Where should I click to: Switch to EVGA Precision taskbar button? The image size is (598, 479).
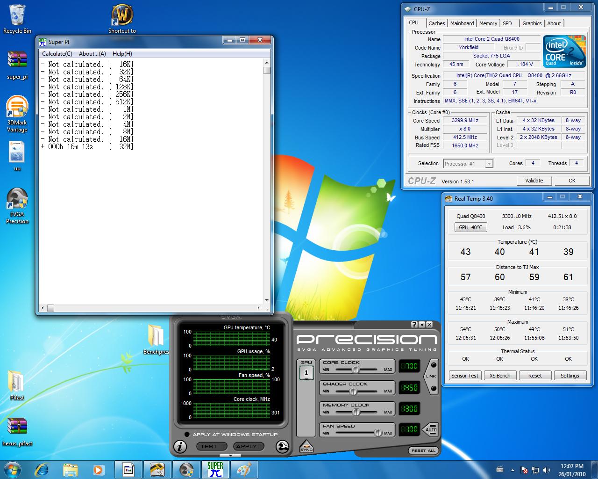tap(186, 470)
